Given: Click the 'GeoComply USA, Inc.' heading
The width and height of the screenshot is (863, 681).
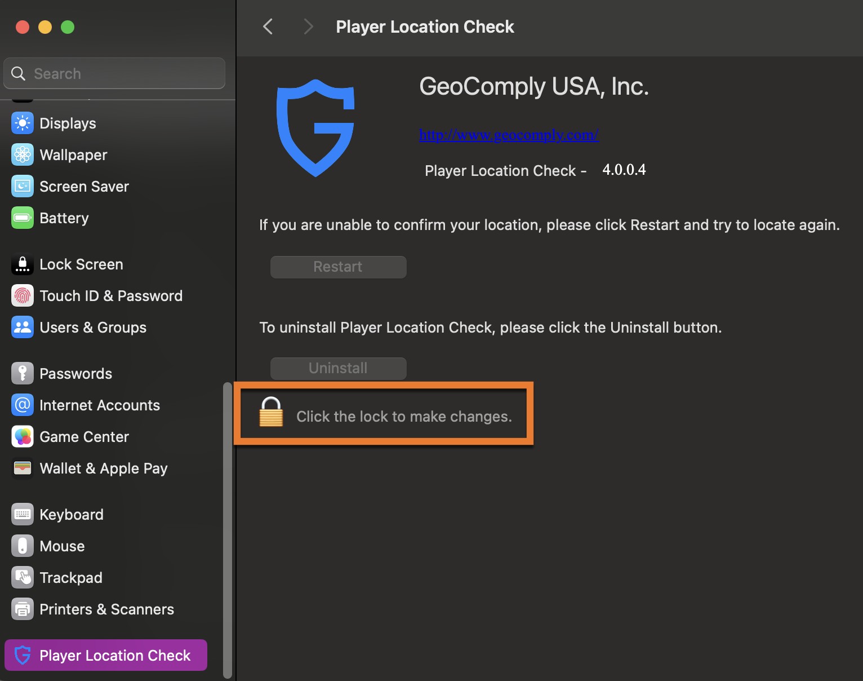Looking at the screenshot, I should pos(534,87).
